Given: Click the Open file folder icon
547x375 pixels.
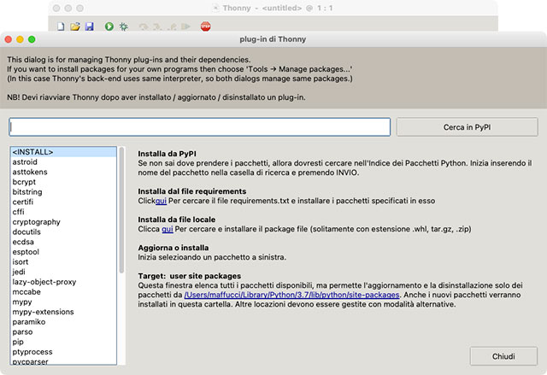Looking at the screenshot, I should [75, 27].
